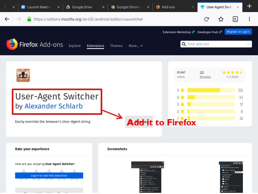Bookmark this page with the star icon
Screen dimensions: 258x194
(x=221, y=19)
